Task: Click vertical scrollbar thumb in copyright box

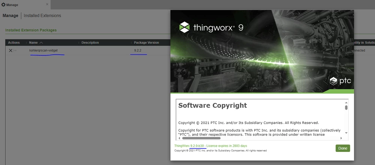Action: [346, 107]
